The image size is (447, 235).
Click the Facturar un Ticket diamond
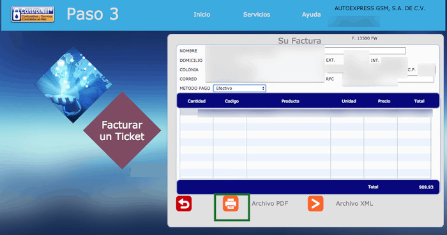click(x=122, y=131)
